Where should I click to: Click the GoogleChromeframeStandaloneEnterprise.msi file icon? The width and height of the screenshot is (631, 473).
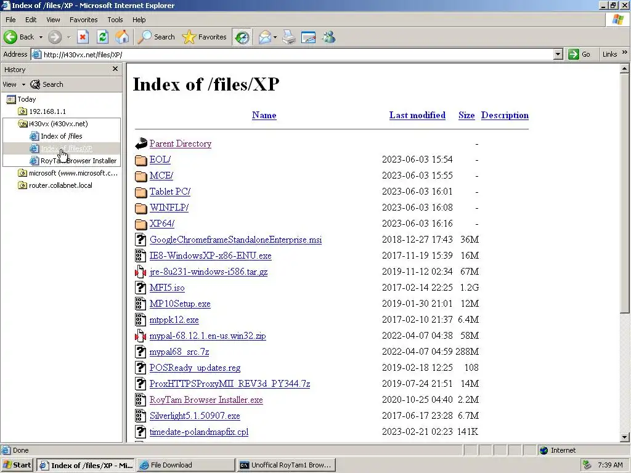pos(140,240)
